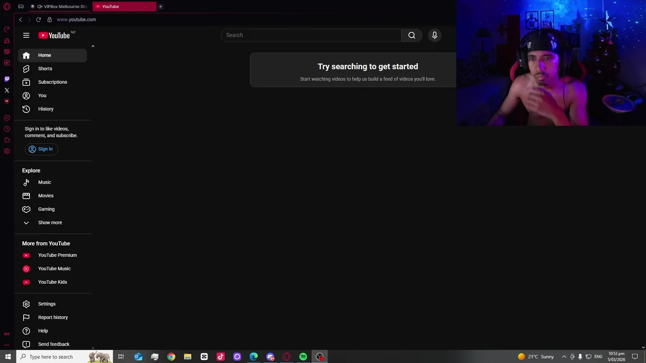Click the Sign in button

coord(41,149)
